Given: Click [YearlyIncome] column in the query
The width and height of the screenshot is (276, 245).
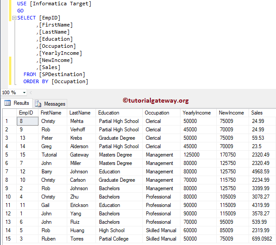Looking at the screenshot, I should 60,53.
